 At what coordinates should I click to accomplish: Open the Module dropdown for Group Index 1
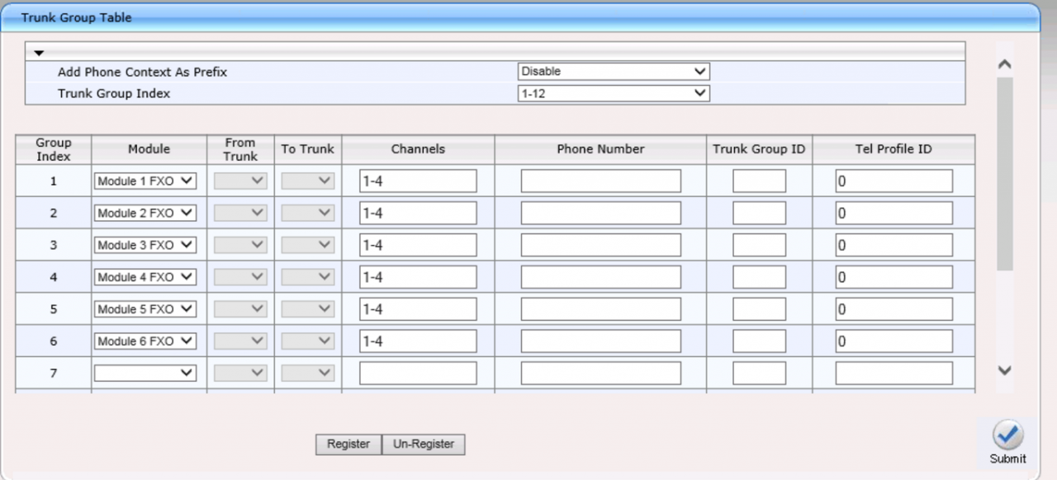[x=145, y=181]
